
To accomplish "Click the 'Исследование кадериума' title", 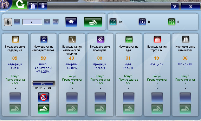I will (x=15, y=48).
